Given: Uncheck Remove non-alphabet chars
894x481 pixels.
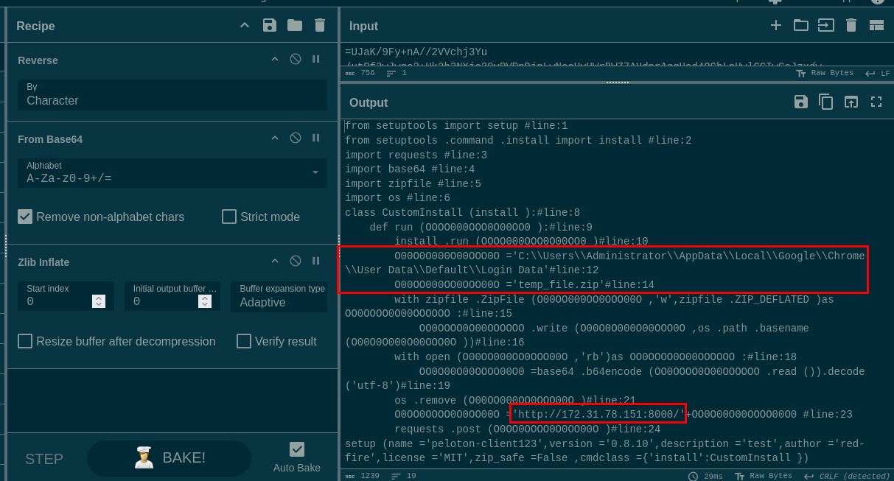Looking at the screenshot, I should 25,217.
